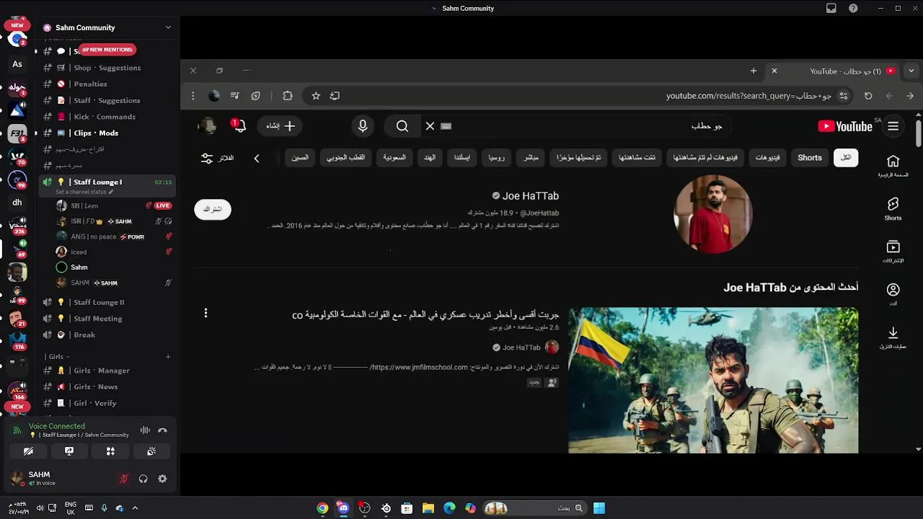Open Discord user settings gear
The width and height of the screenshot is (923, 519).
[162, 479]
